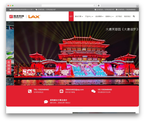
Task: Click the phone icon before 13828488482 in top bar
Action: [117, 10]
